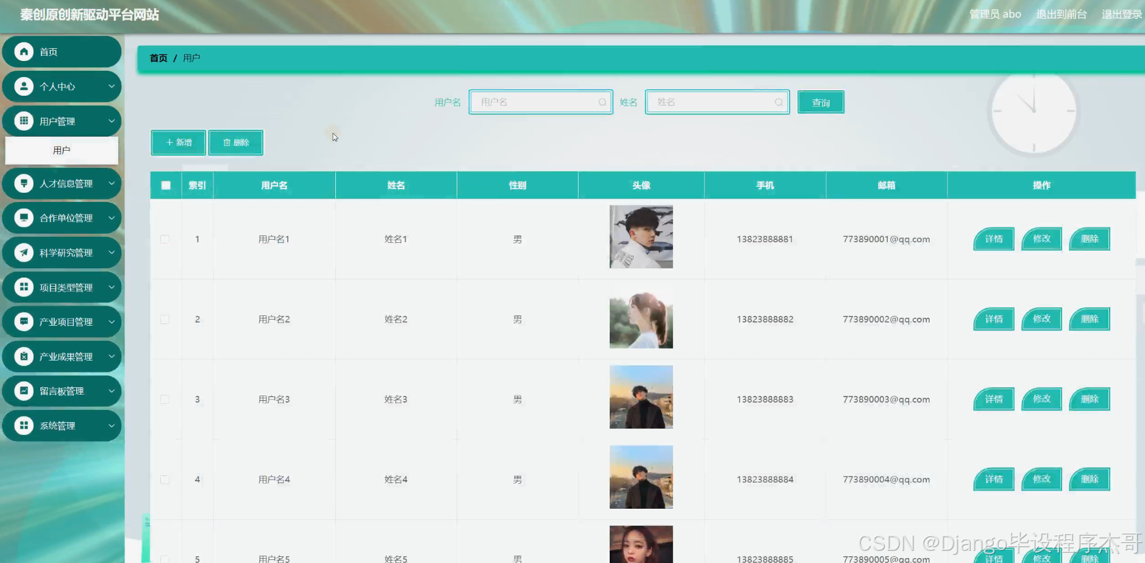Collapse the 用户管理 menu chevron

112,121
